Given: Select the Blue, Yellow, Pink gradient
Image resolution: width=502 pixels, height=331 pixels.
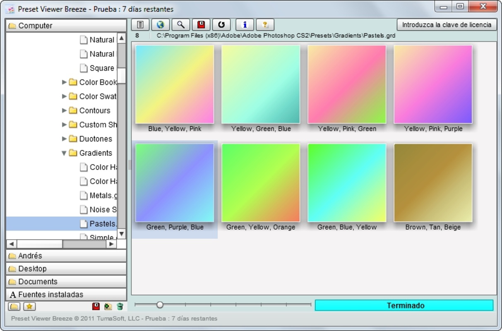Looking at the screenshot, I should point(175,84).
